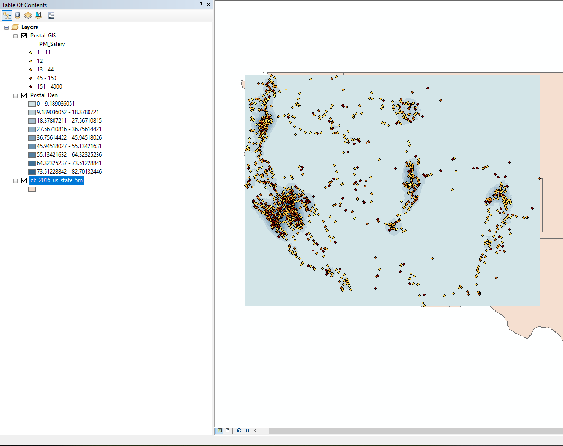Toggle visibility of cb_2016_us_state_5m layer
563x446 pixels.
(x=24, y=180)
